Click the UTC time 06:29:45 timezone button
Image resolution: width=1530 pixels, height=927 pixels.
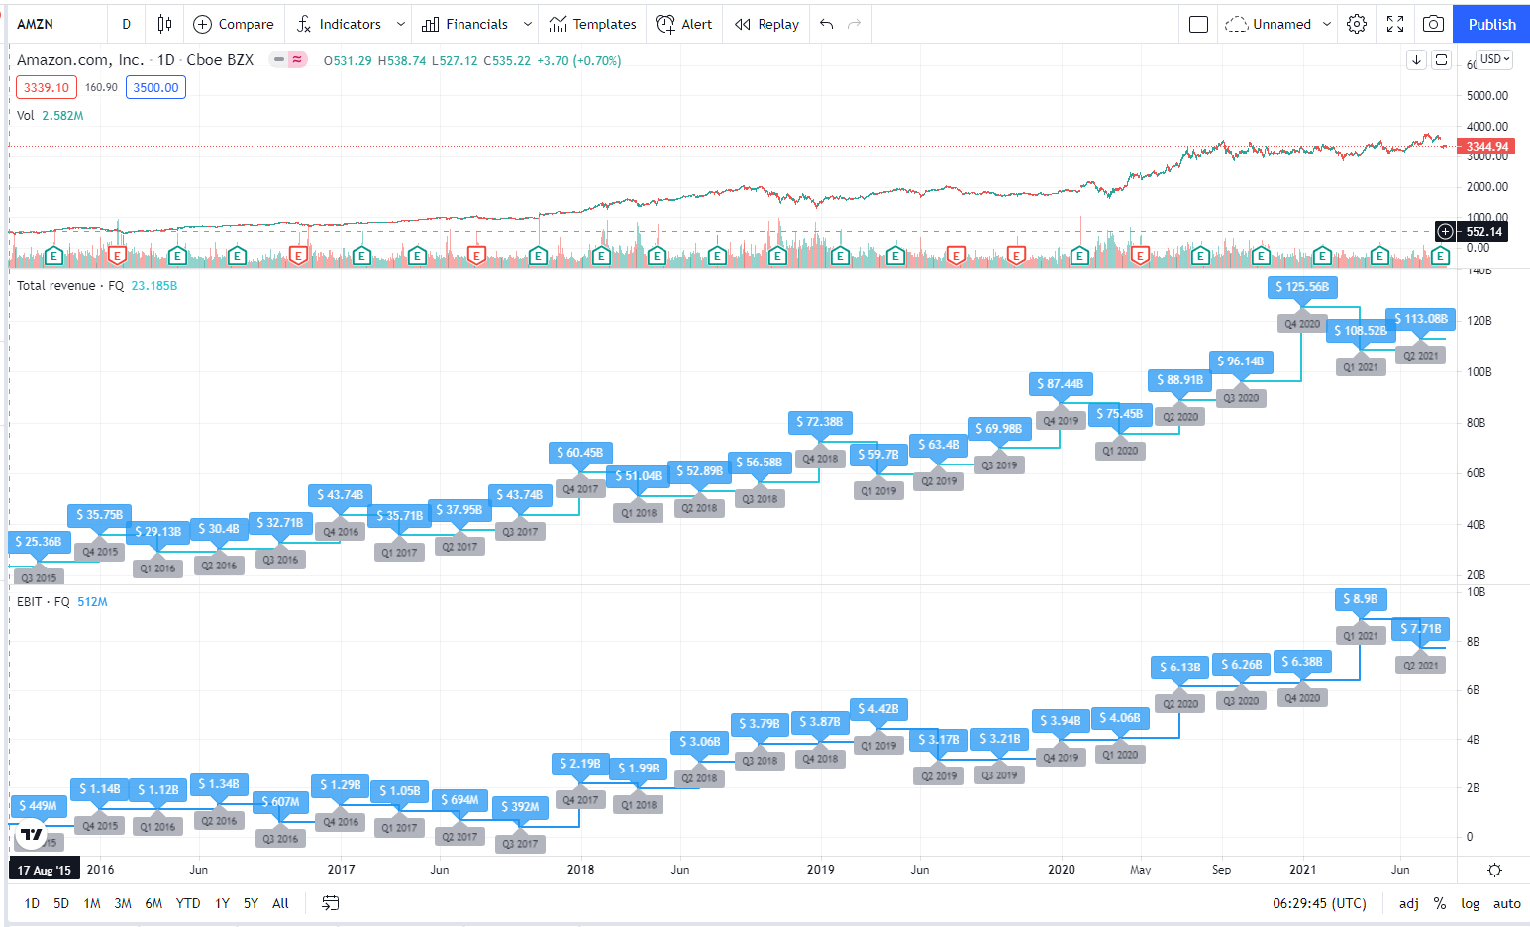pyautogui.click(x=1319, y=903)
